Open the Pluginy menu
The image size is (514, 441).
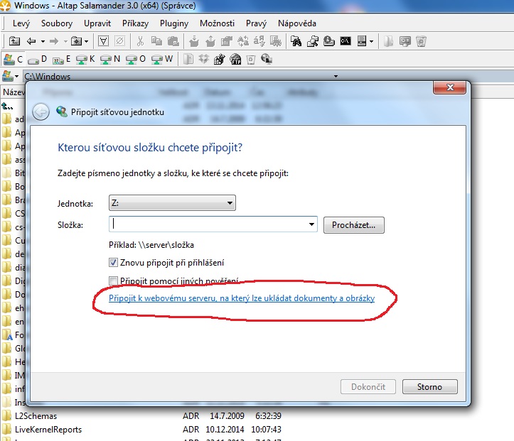coord(174,23)
